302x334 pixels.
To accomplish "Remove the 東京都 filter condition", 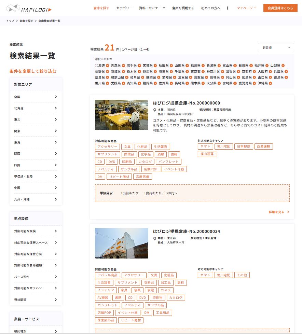I will [x=203, y=72].
